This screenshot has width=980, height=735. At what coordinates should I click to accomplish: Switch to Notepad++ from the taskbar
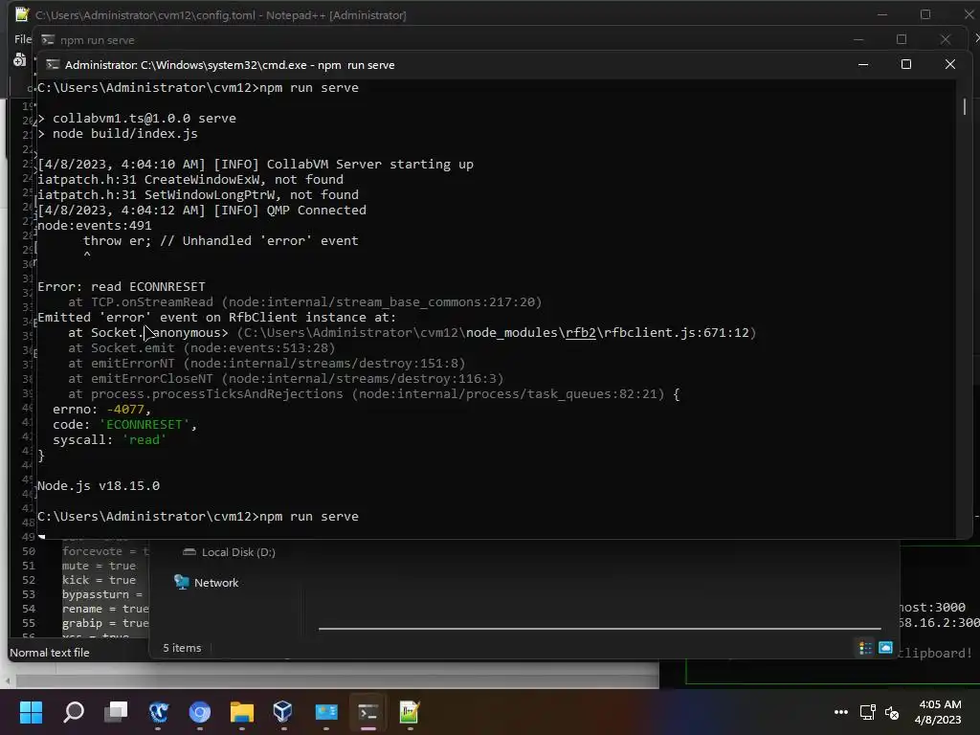(x=410, y=711)
